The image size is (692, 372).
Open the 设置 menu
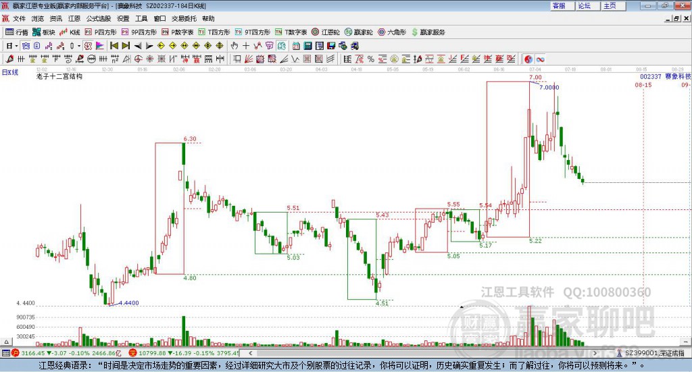click(123, 18)
